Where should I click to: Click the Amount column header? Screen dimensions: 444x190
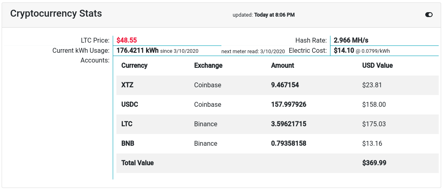coord(282,65)
